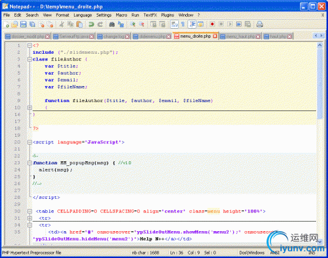
Task: Open the TextFX menu
Action: [x=150, y=15]
